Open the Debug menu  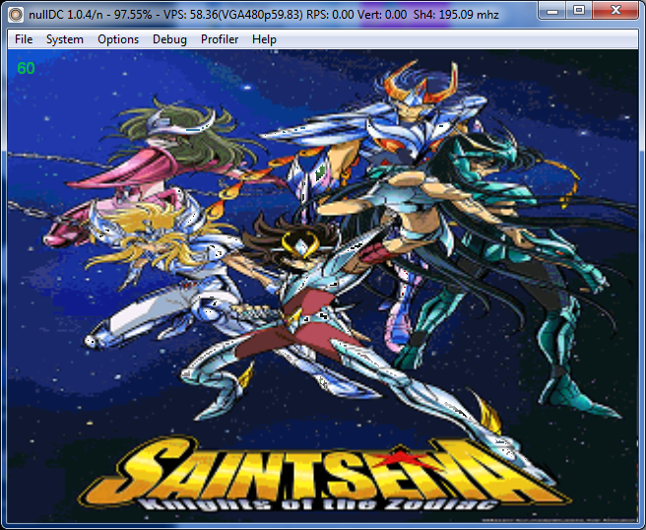(x=169, y=39)
